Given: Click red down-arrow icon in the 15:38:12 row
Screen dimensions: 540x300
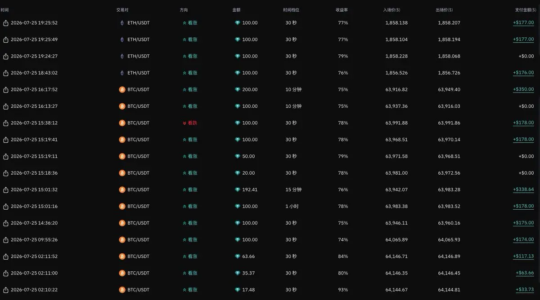Looking at the screenshot, I should 184,123.
